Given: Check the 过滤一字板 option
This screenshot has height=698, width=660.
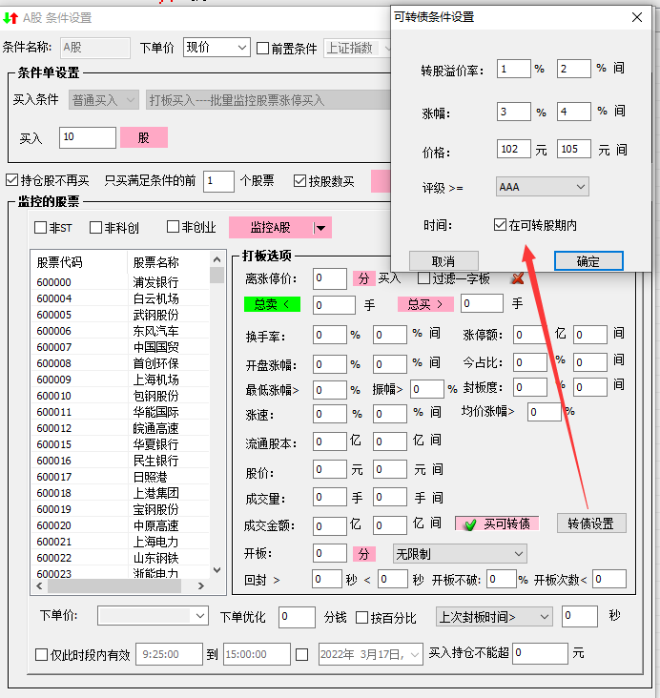Looking at the screenshot, I should (x=423, y=278).
